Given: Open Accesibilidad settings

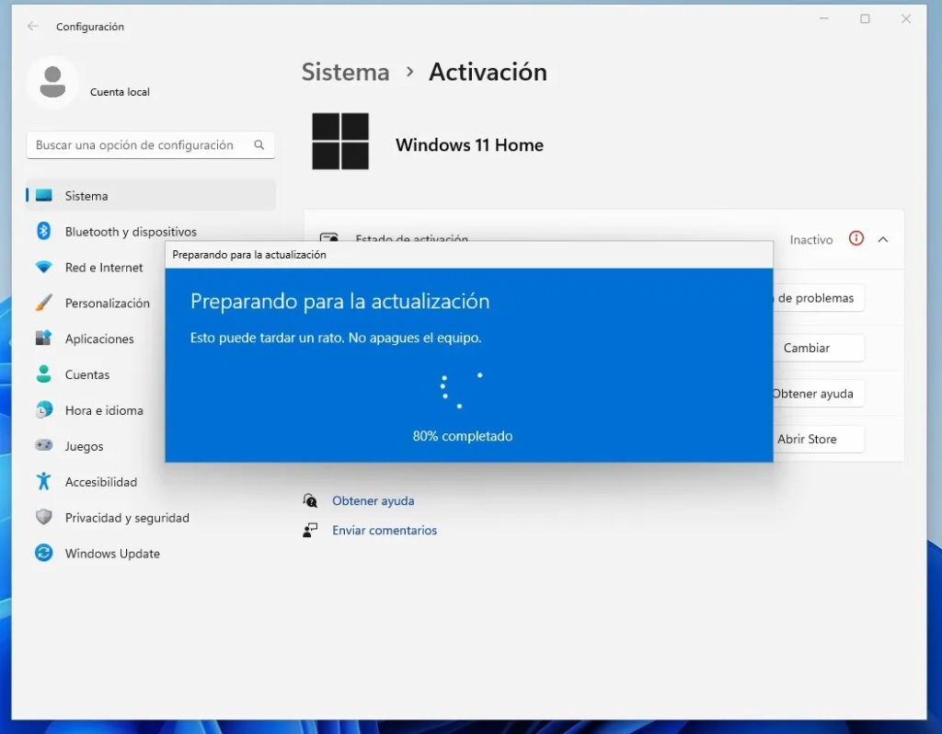Looking at the screenshot, I should [x=151, y=482].
